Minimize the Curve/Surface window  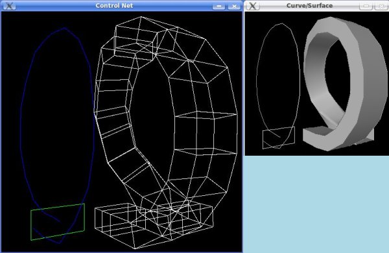click(366, 6)
